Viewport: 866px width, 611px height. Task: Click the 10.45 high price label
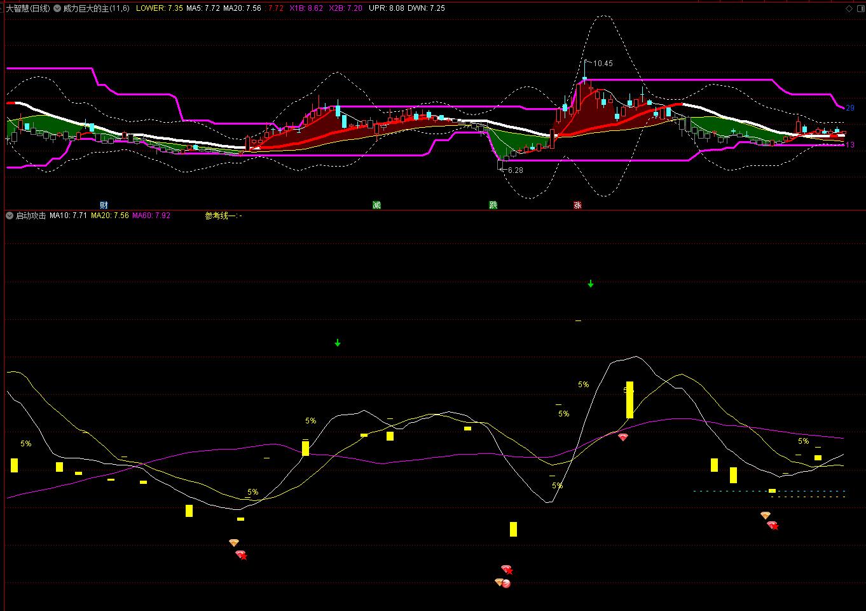click(x=603, y=63)
